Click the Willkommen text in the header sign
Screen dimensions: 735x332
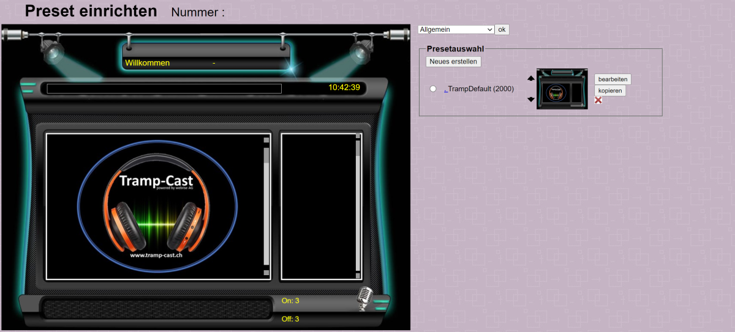pos(148,63)
